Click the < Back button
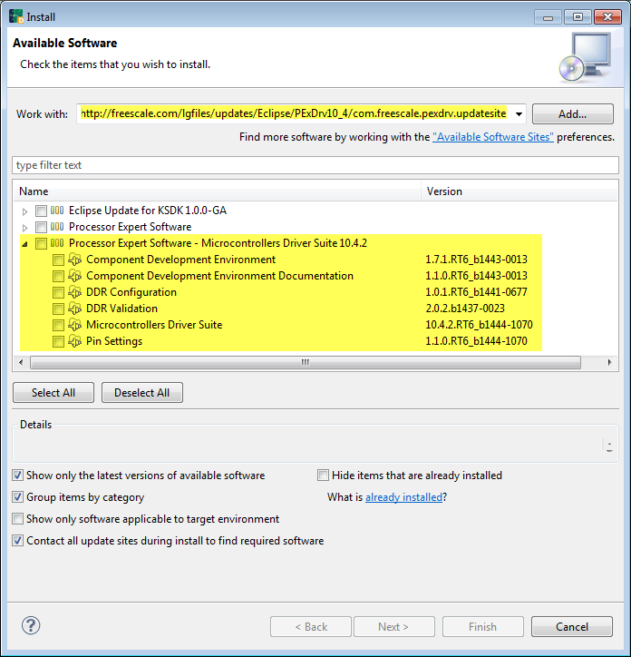 pyautogui.click(x=311, y=626)
